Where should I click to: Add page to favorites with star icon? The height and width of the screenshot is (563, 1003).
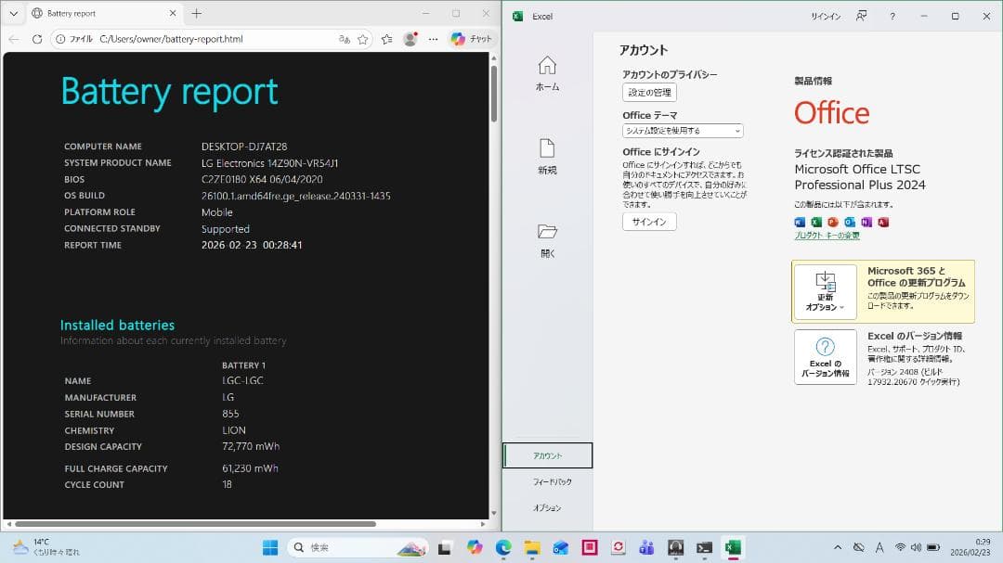coord(363,39)
